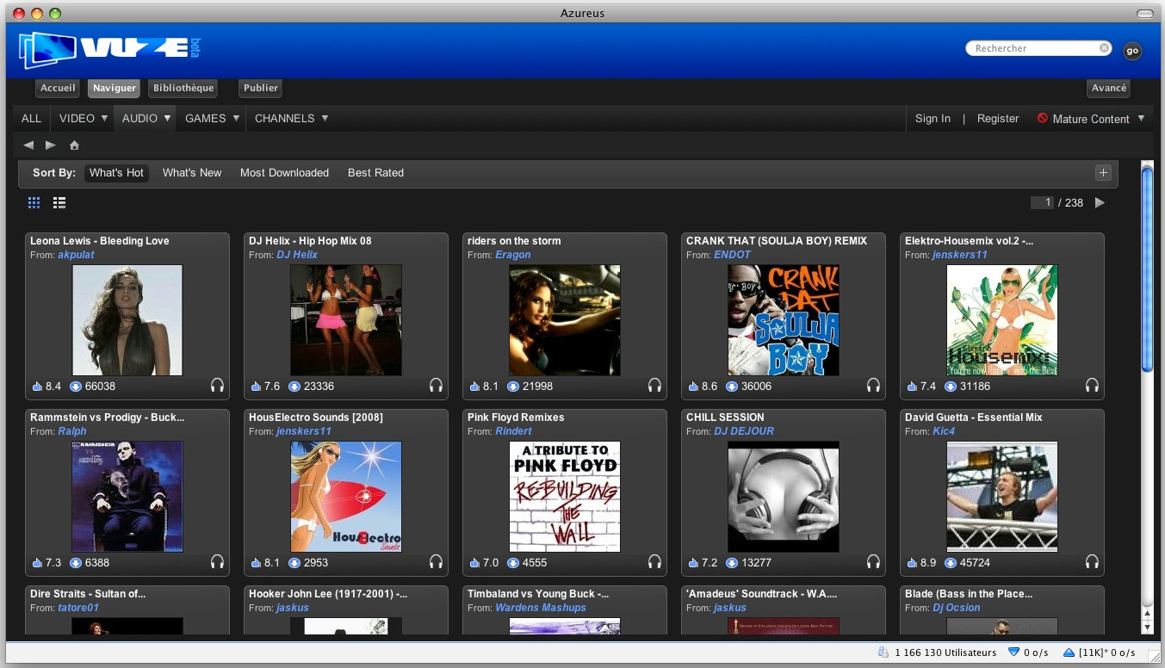Open Dire Straits - Sultan of... title
The height and width of the screenshot is (668, 1165).
pyautogui.click(x=88, y=594)
